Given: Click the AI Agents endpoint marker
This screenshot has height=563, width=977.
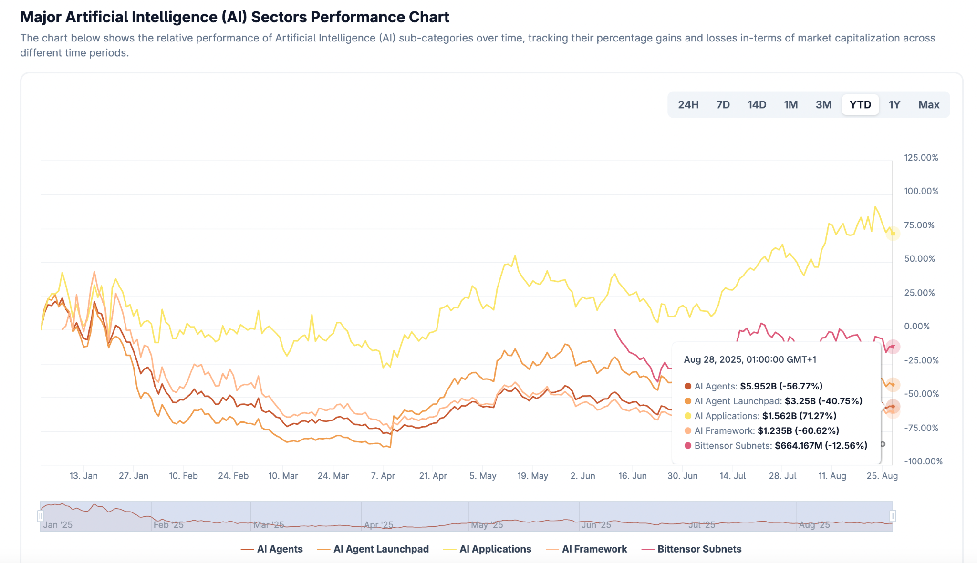Looking at the screenshot, I should click(x=893, y=406).
